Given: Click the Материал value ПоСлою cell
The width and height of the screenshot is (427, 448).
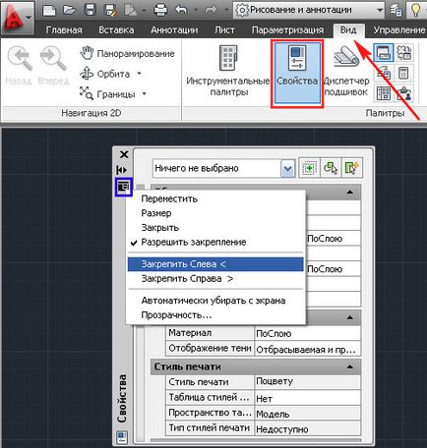Looking at the screenshot, I should pyautogui.click(x=307, y=333).
